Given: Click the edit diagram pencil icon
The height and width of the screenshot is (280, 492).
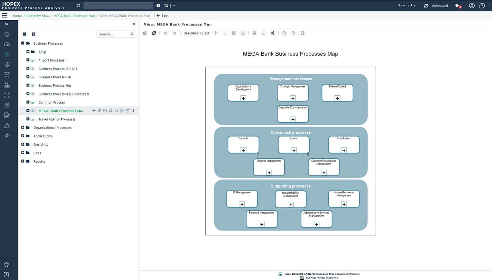Looking at the screenshot, I should [145, 33].
